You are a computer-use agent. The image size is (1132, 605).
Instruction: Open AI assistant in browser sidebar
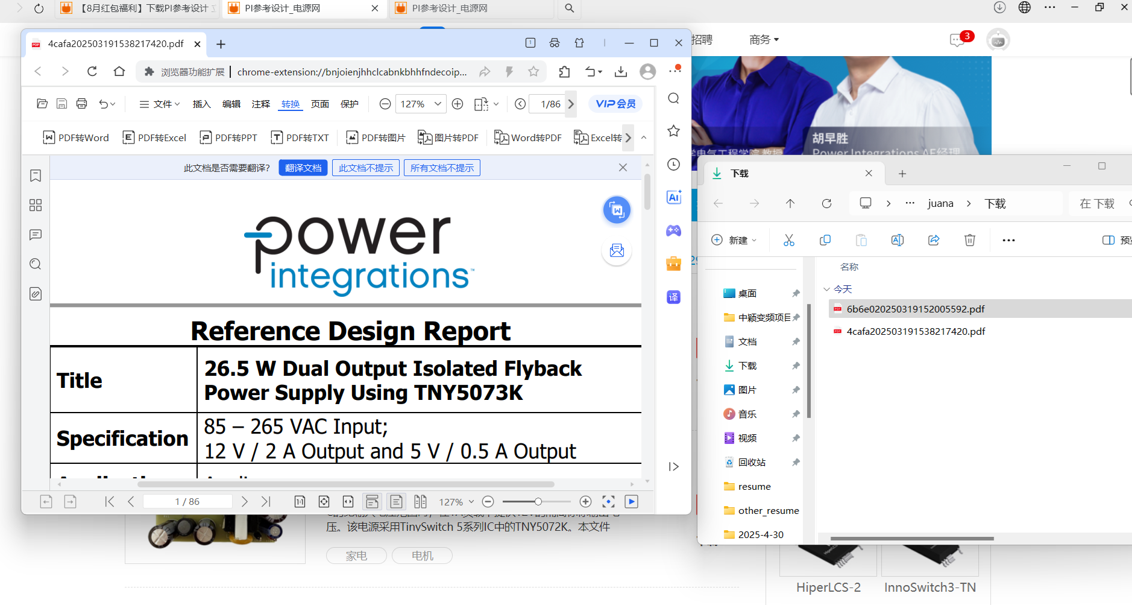674,197
